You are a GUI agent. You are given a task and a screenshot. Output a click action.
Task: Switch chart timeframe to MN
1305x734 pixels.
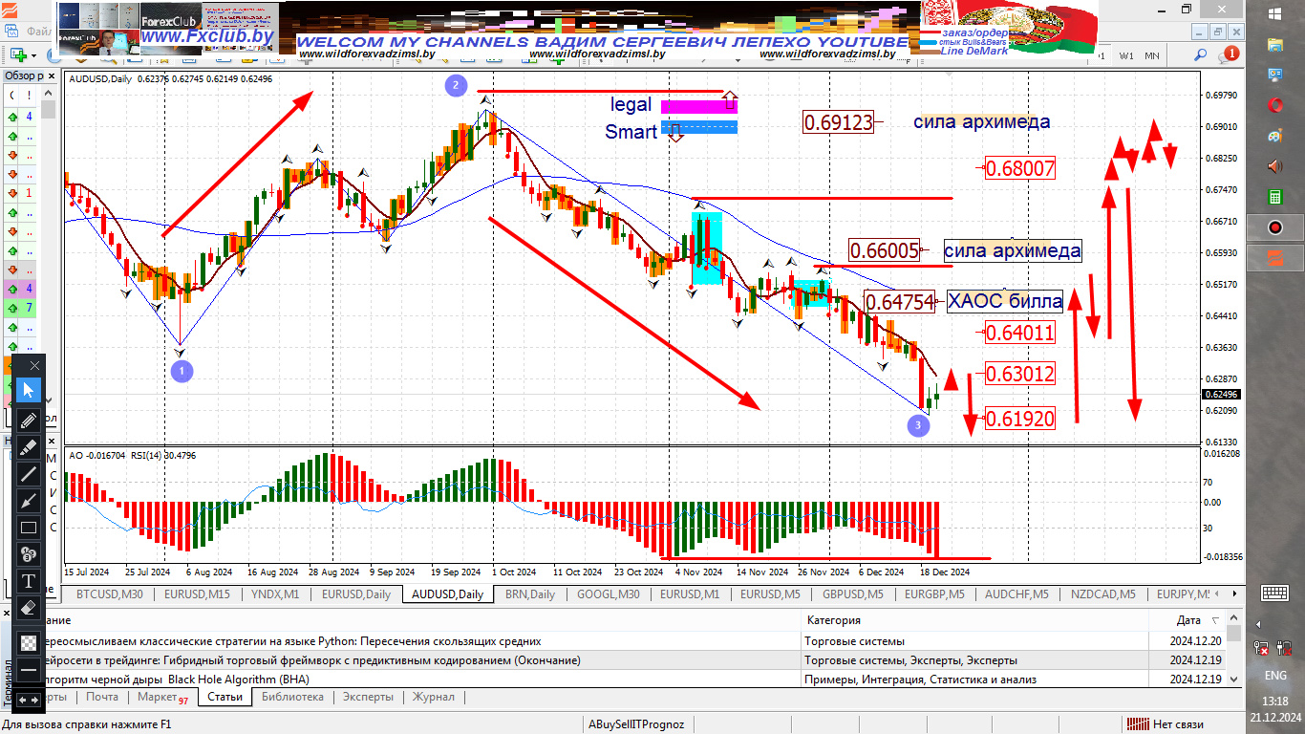pyautogui.click(x=1152, y=55)
